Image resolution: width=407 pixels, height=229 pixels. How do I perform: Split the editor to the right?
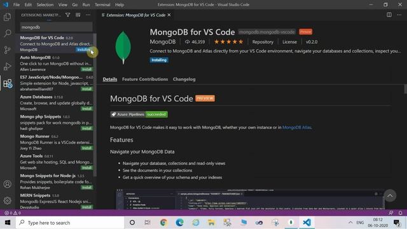coord(389,15)
